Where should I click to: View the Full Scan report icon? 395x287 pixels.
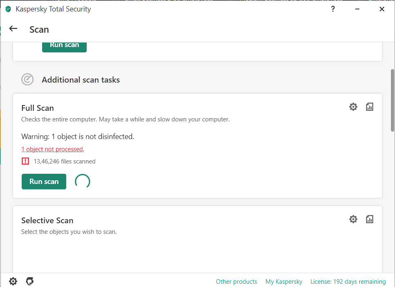tap(370, 107)
